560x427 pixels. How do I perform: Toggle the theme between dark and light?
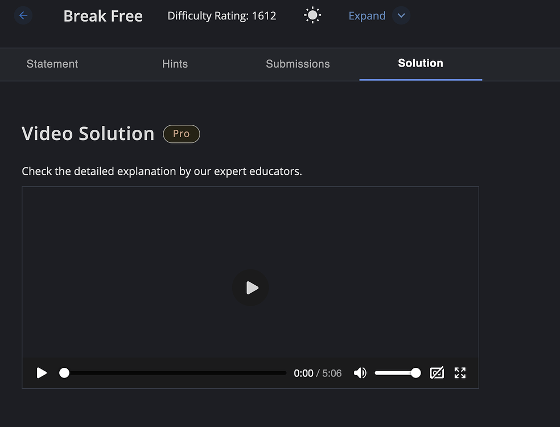point(312,15)
